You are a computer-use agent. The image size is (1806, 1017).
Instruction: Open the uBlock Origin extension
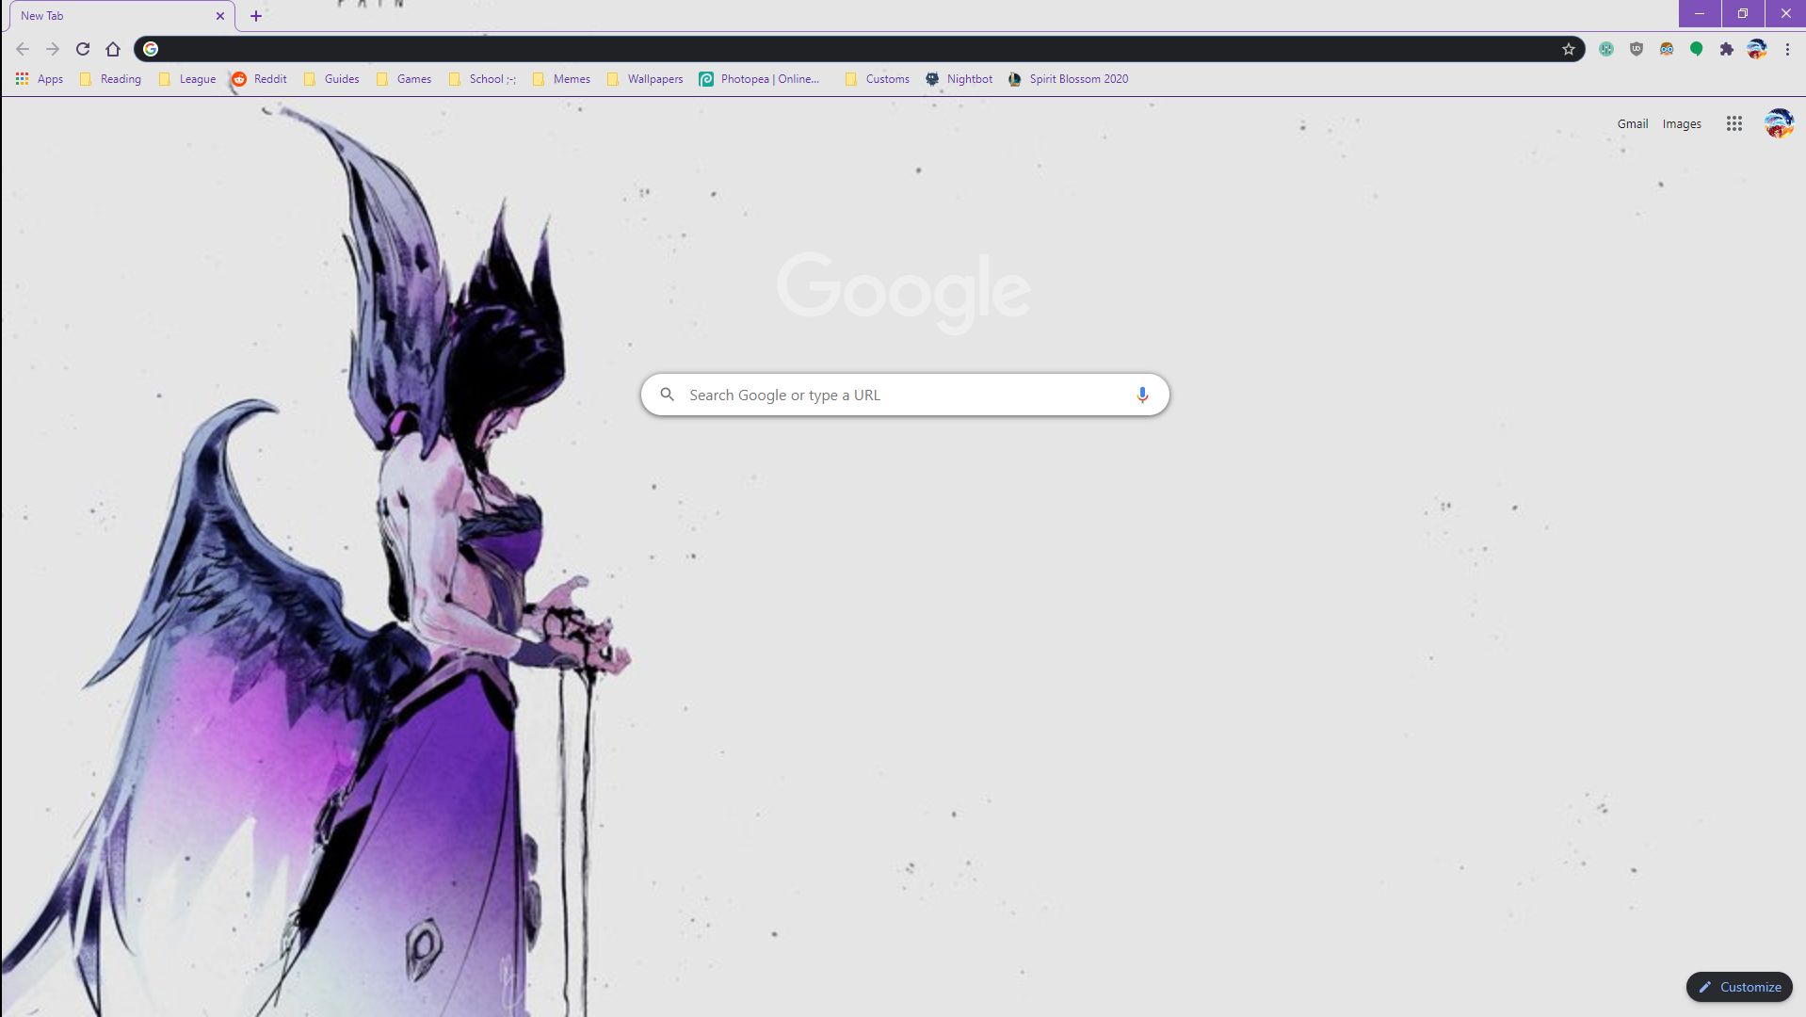click(1636, 49)
